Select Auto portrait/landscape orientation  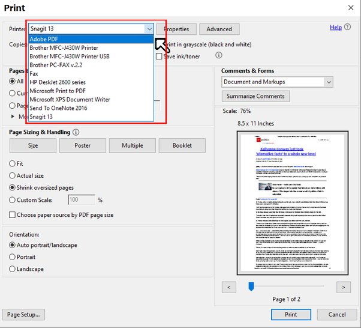(12, 245)
